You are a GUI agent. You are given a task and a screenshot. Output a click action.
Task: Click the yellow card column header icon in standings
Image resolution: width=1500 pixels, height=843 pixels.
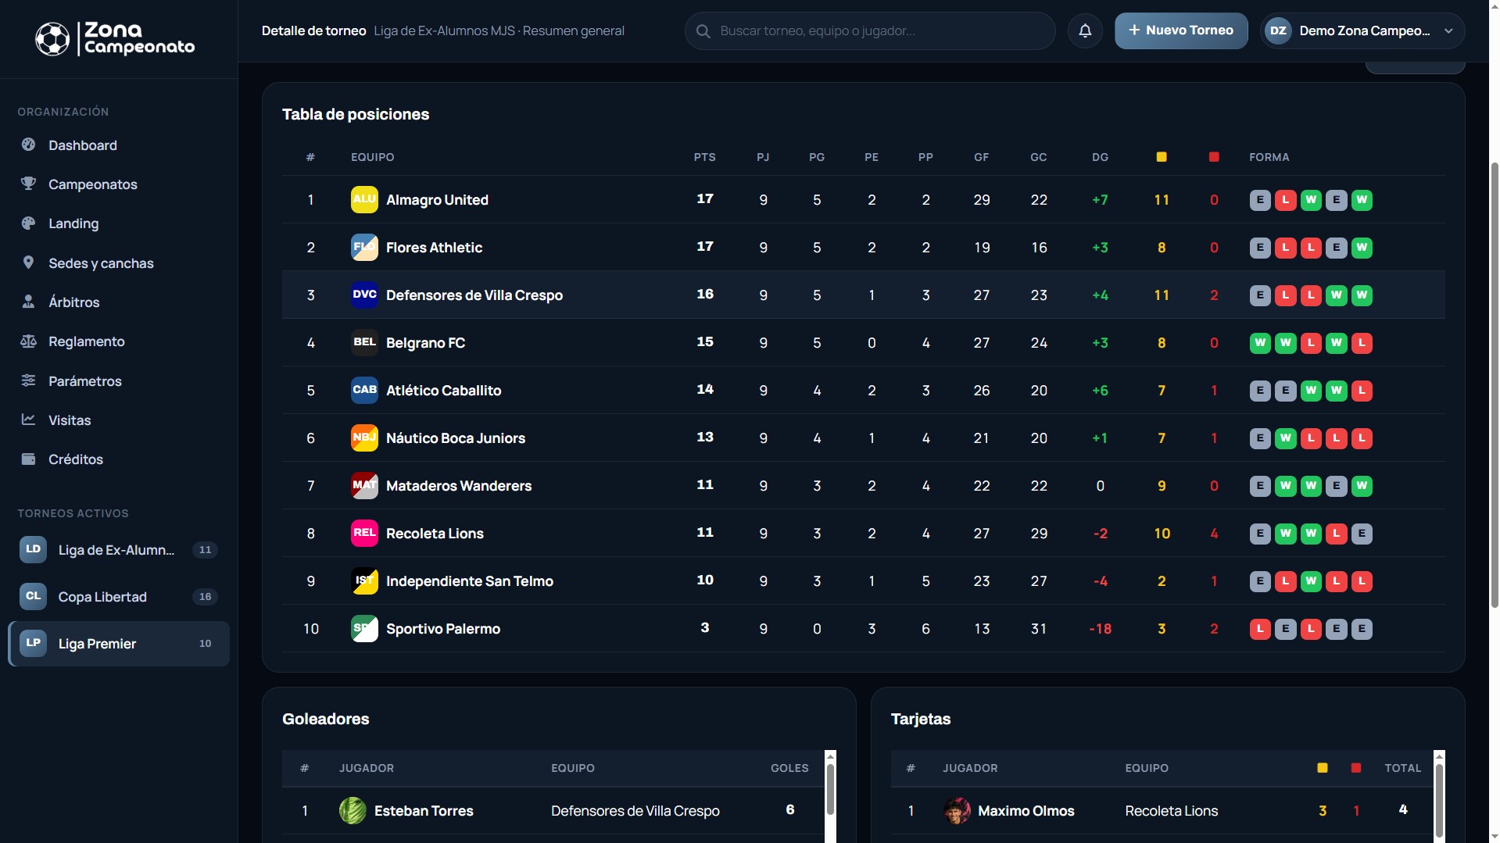1162,157
